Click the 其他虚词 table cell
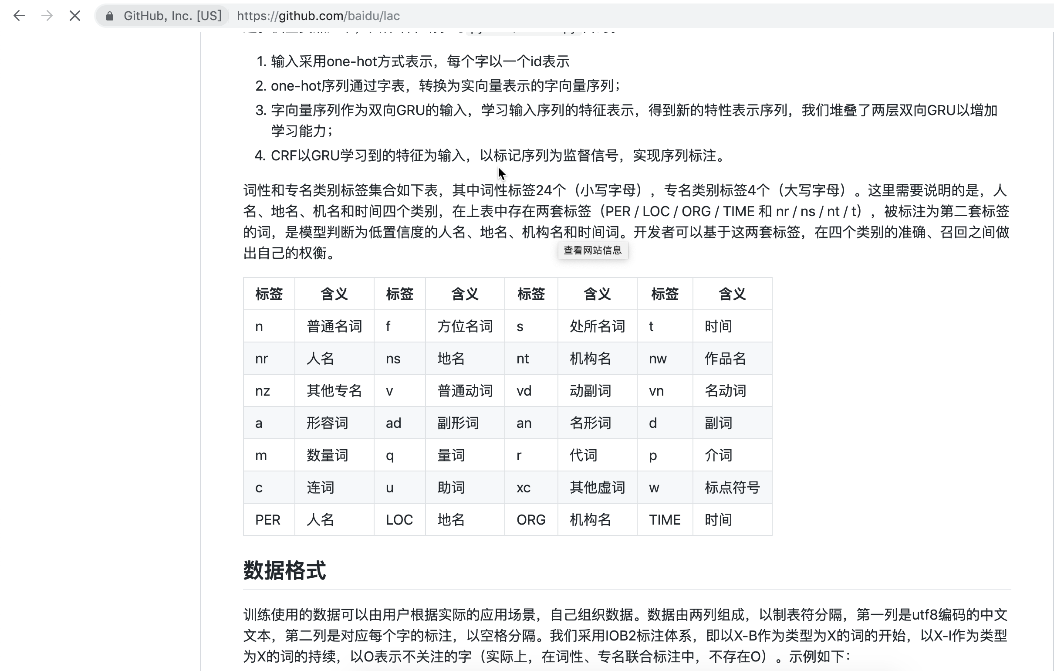Viewport: 1054px width, 671px height. coord(597,487)
